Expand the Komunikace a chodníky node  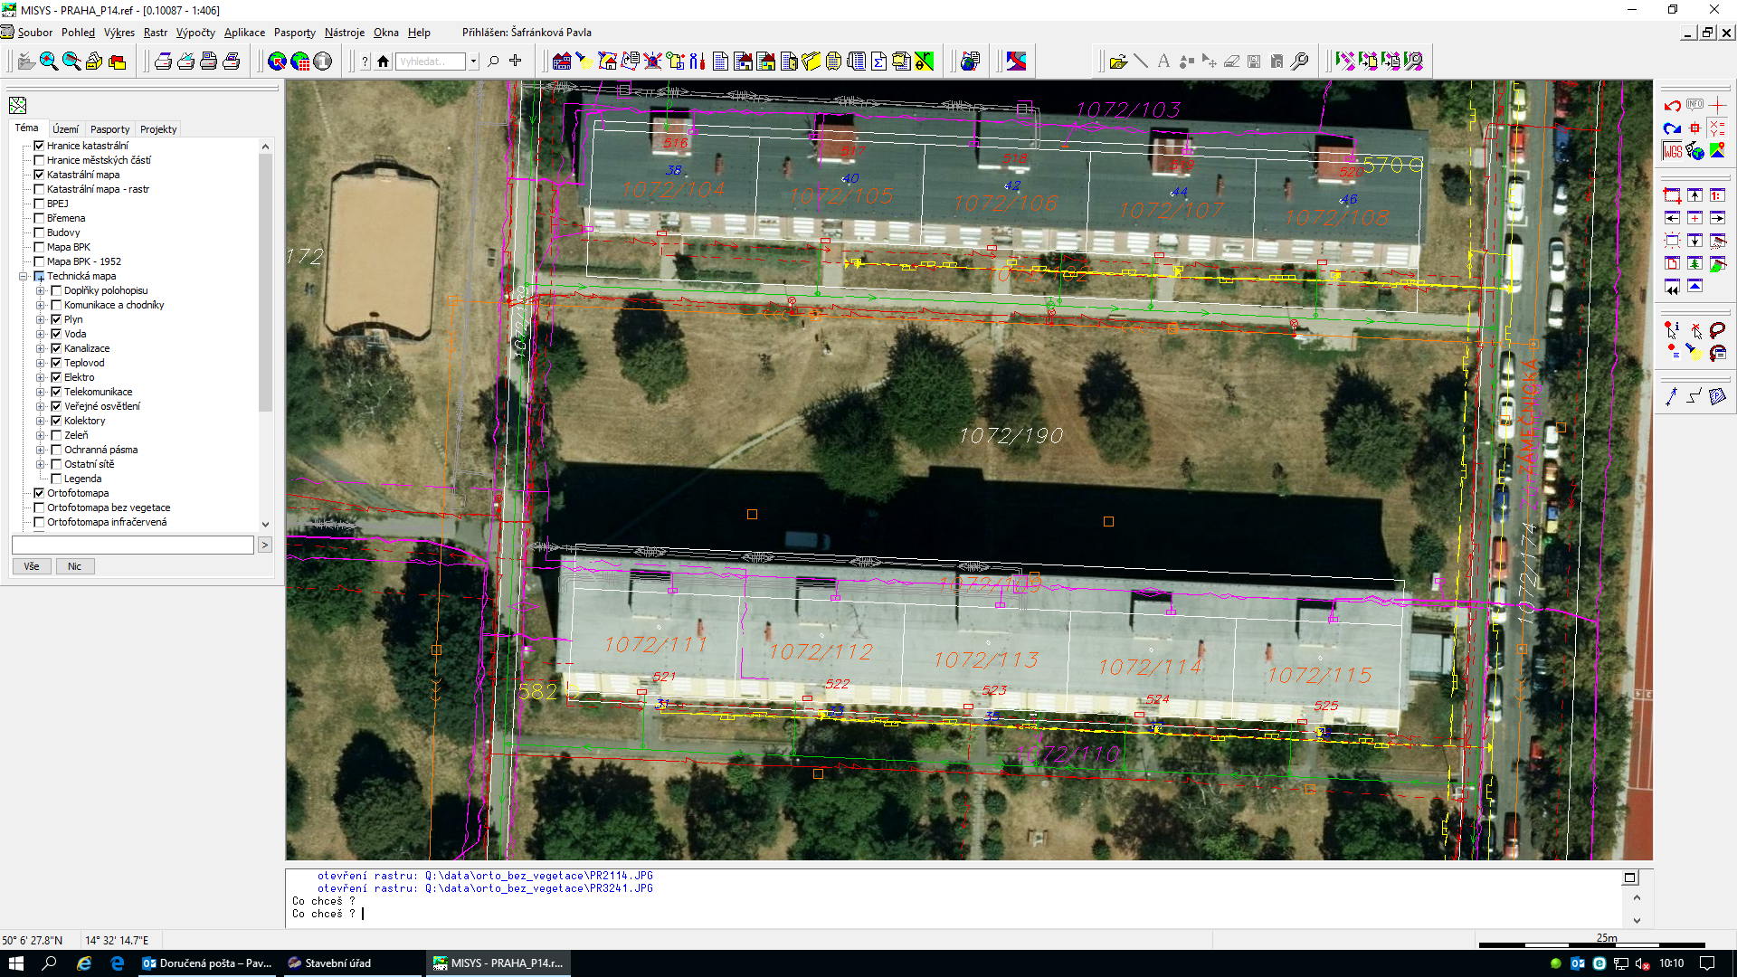coord(41,306)
